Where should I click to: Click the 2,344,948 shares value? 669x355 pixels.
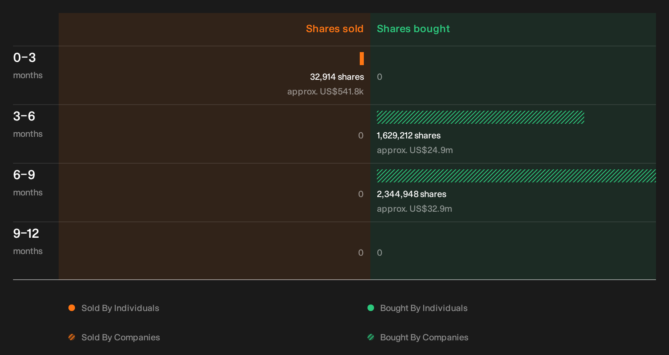[412, 194]
